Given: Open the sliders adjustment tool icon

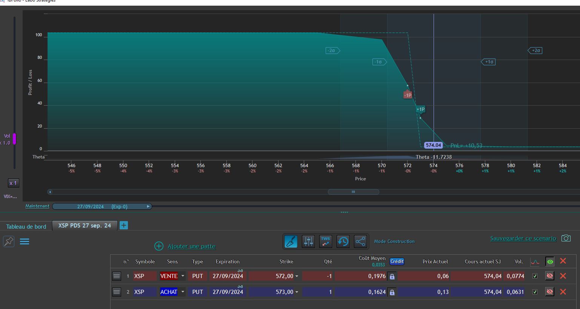Looking at the screenshot, I should [x=308, y=241].
